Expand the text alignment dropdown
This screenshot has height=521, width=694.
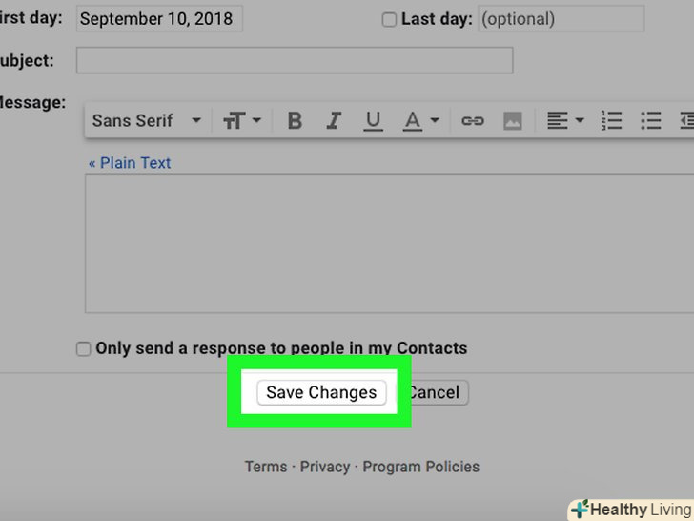(565, 121)
